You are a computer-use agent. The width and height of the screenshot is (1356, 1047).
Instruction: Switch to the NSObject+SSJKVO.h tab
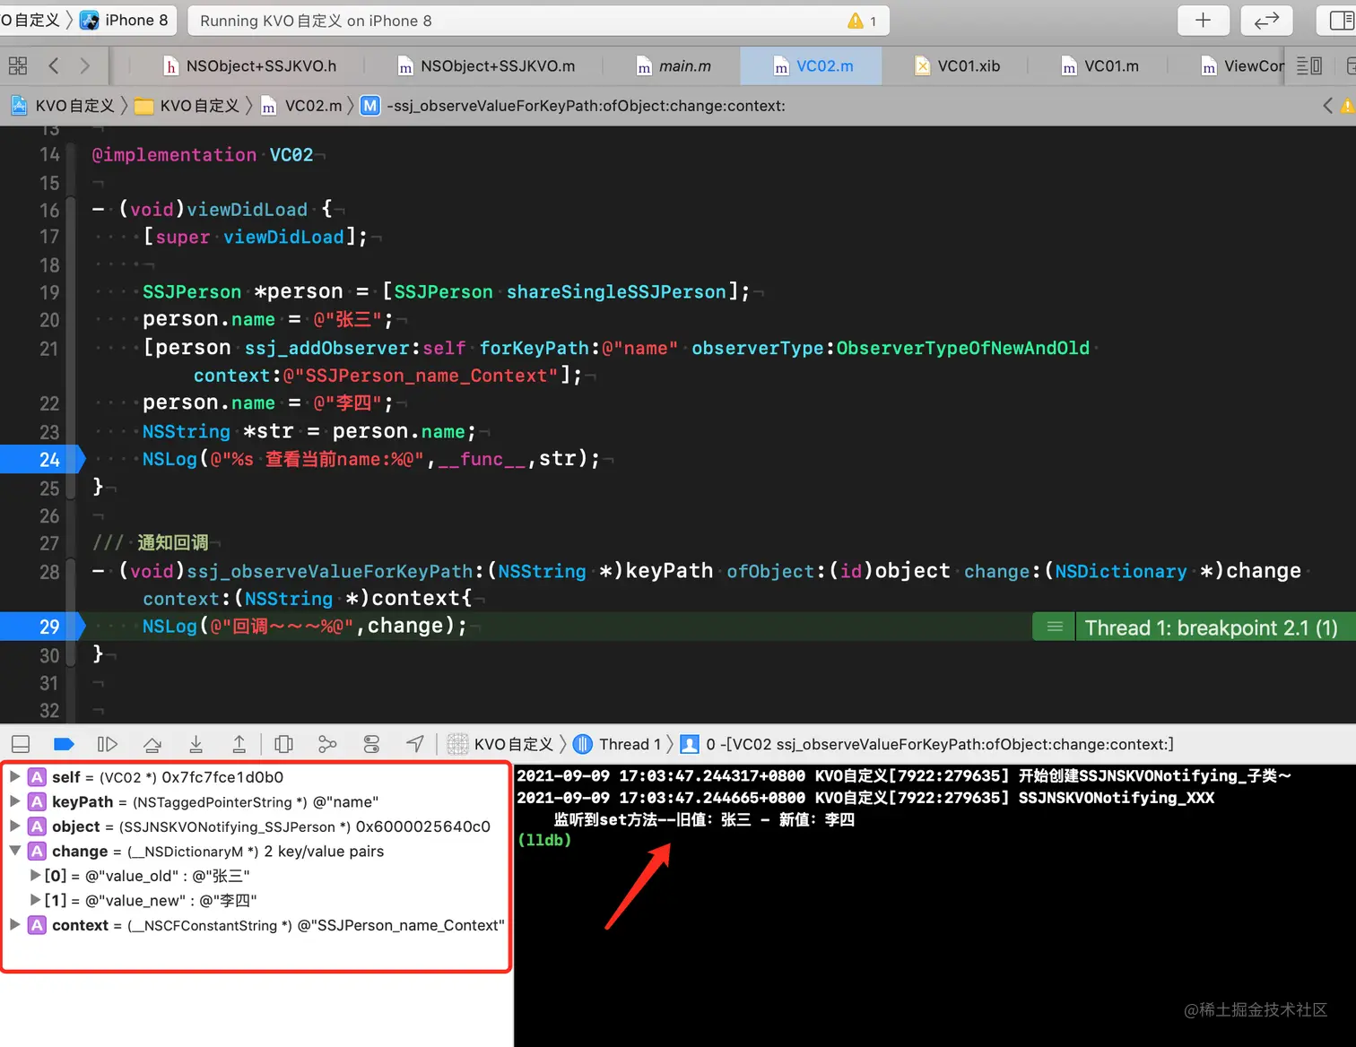click(x=250, y=65)
